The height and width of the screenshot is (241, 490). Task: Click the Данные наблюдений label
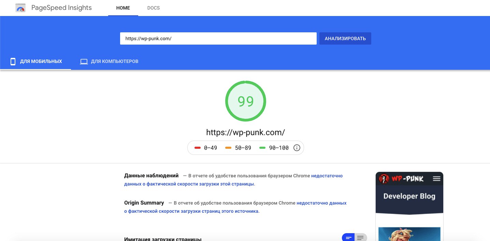(152, 176)
